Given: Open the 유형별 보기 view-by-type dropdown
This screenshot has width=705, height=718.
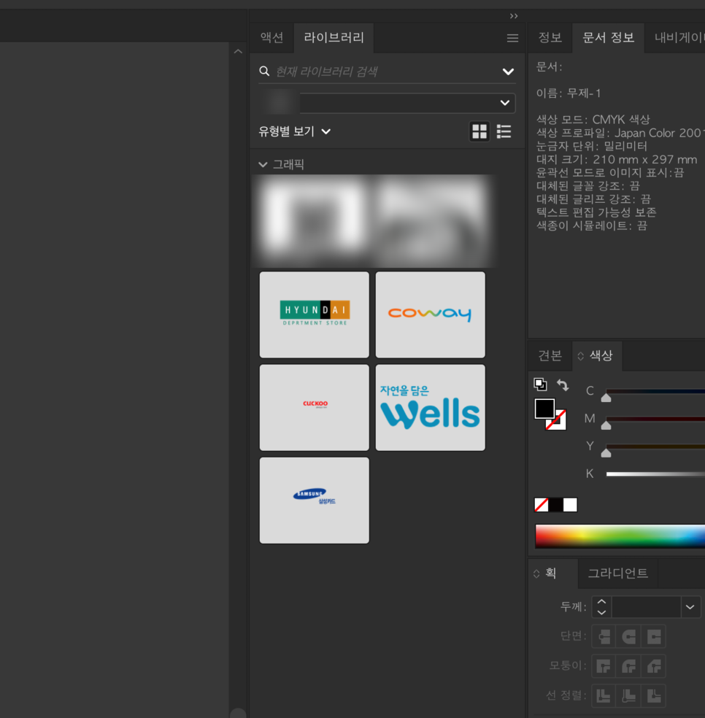Looking at the screenshot, I should point(295,131).
